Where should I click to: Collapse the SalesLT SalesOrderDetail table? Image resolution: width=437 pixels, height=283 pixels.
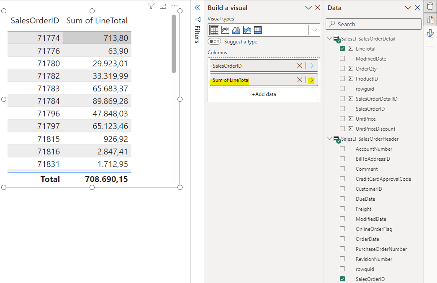coord(329,39)
